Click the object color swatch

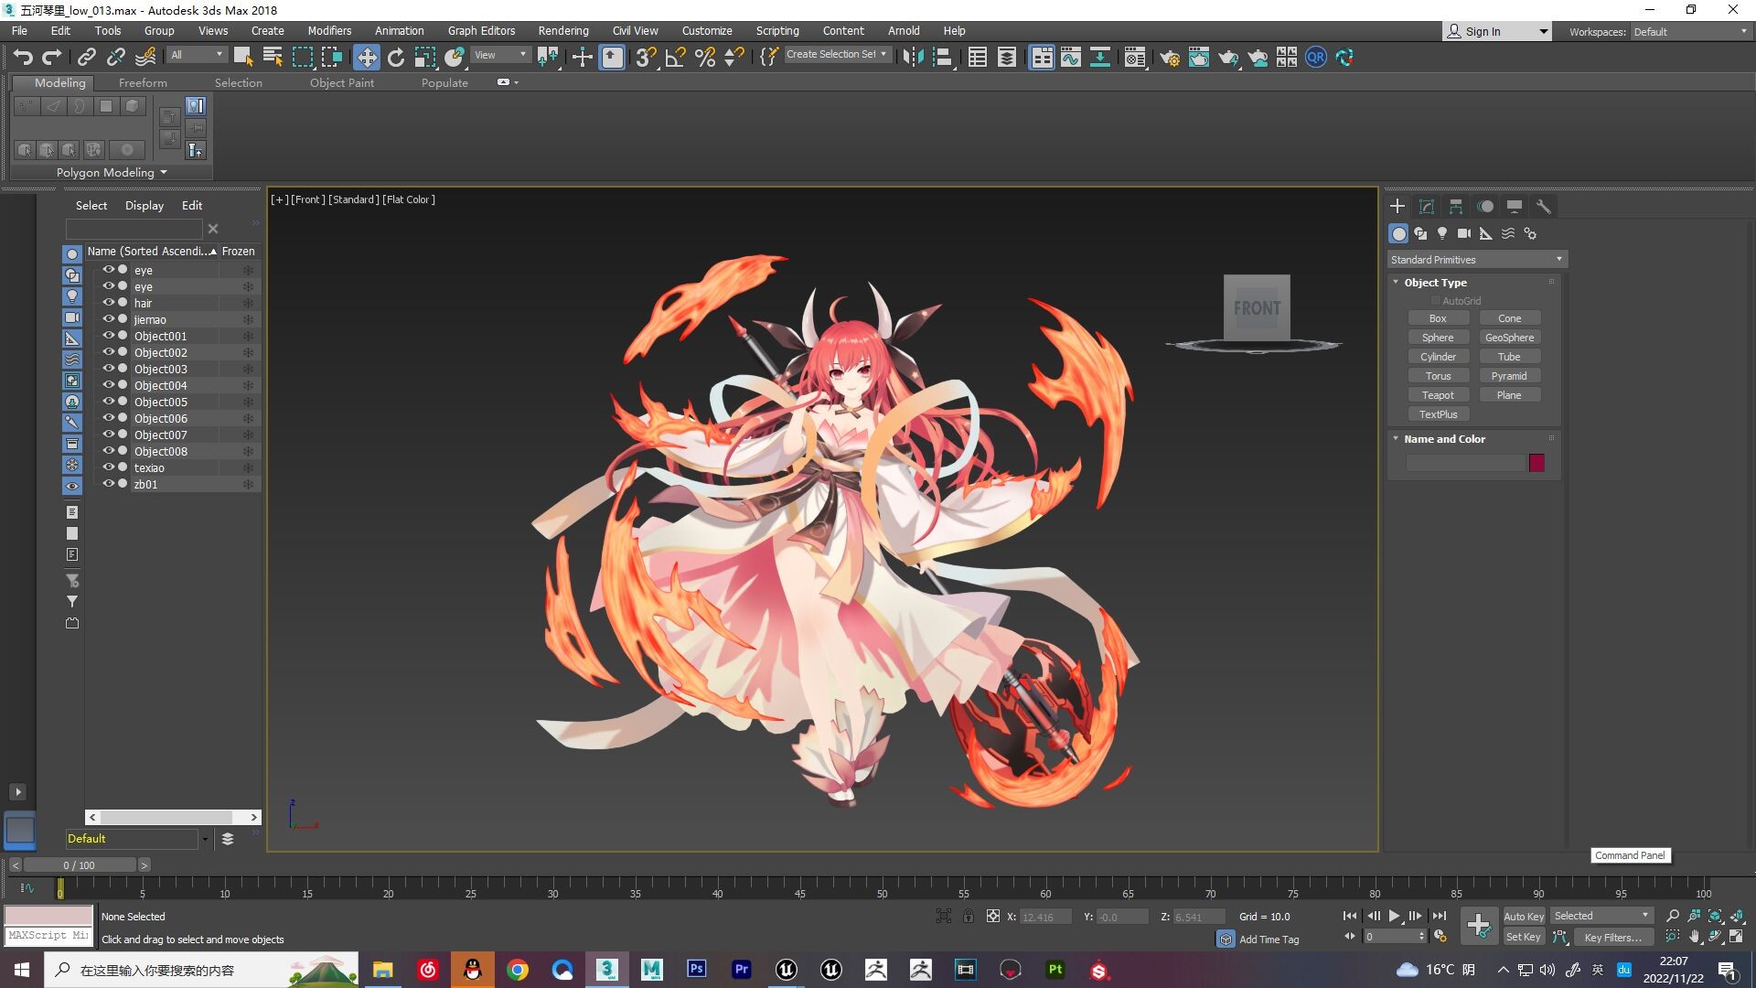click(1536, 464)
